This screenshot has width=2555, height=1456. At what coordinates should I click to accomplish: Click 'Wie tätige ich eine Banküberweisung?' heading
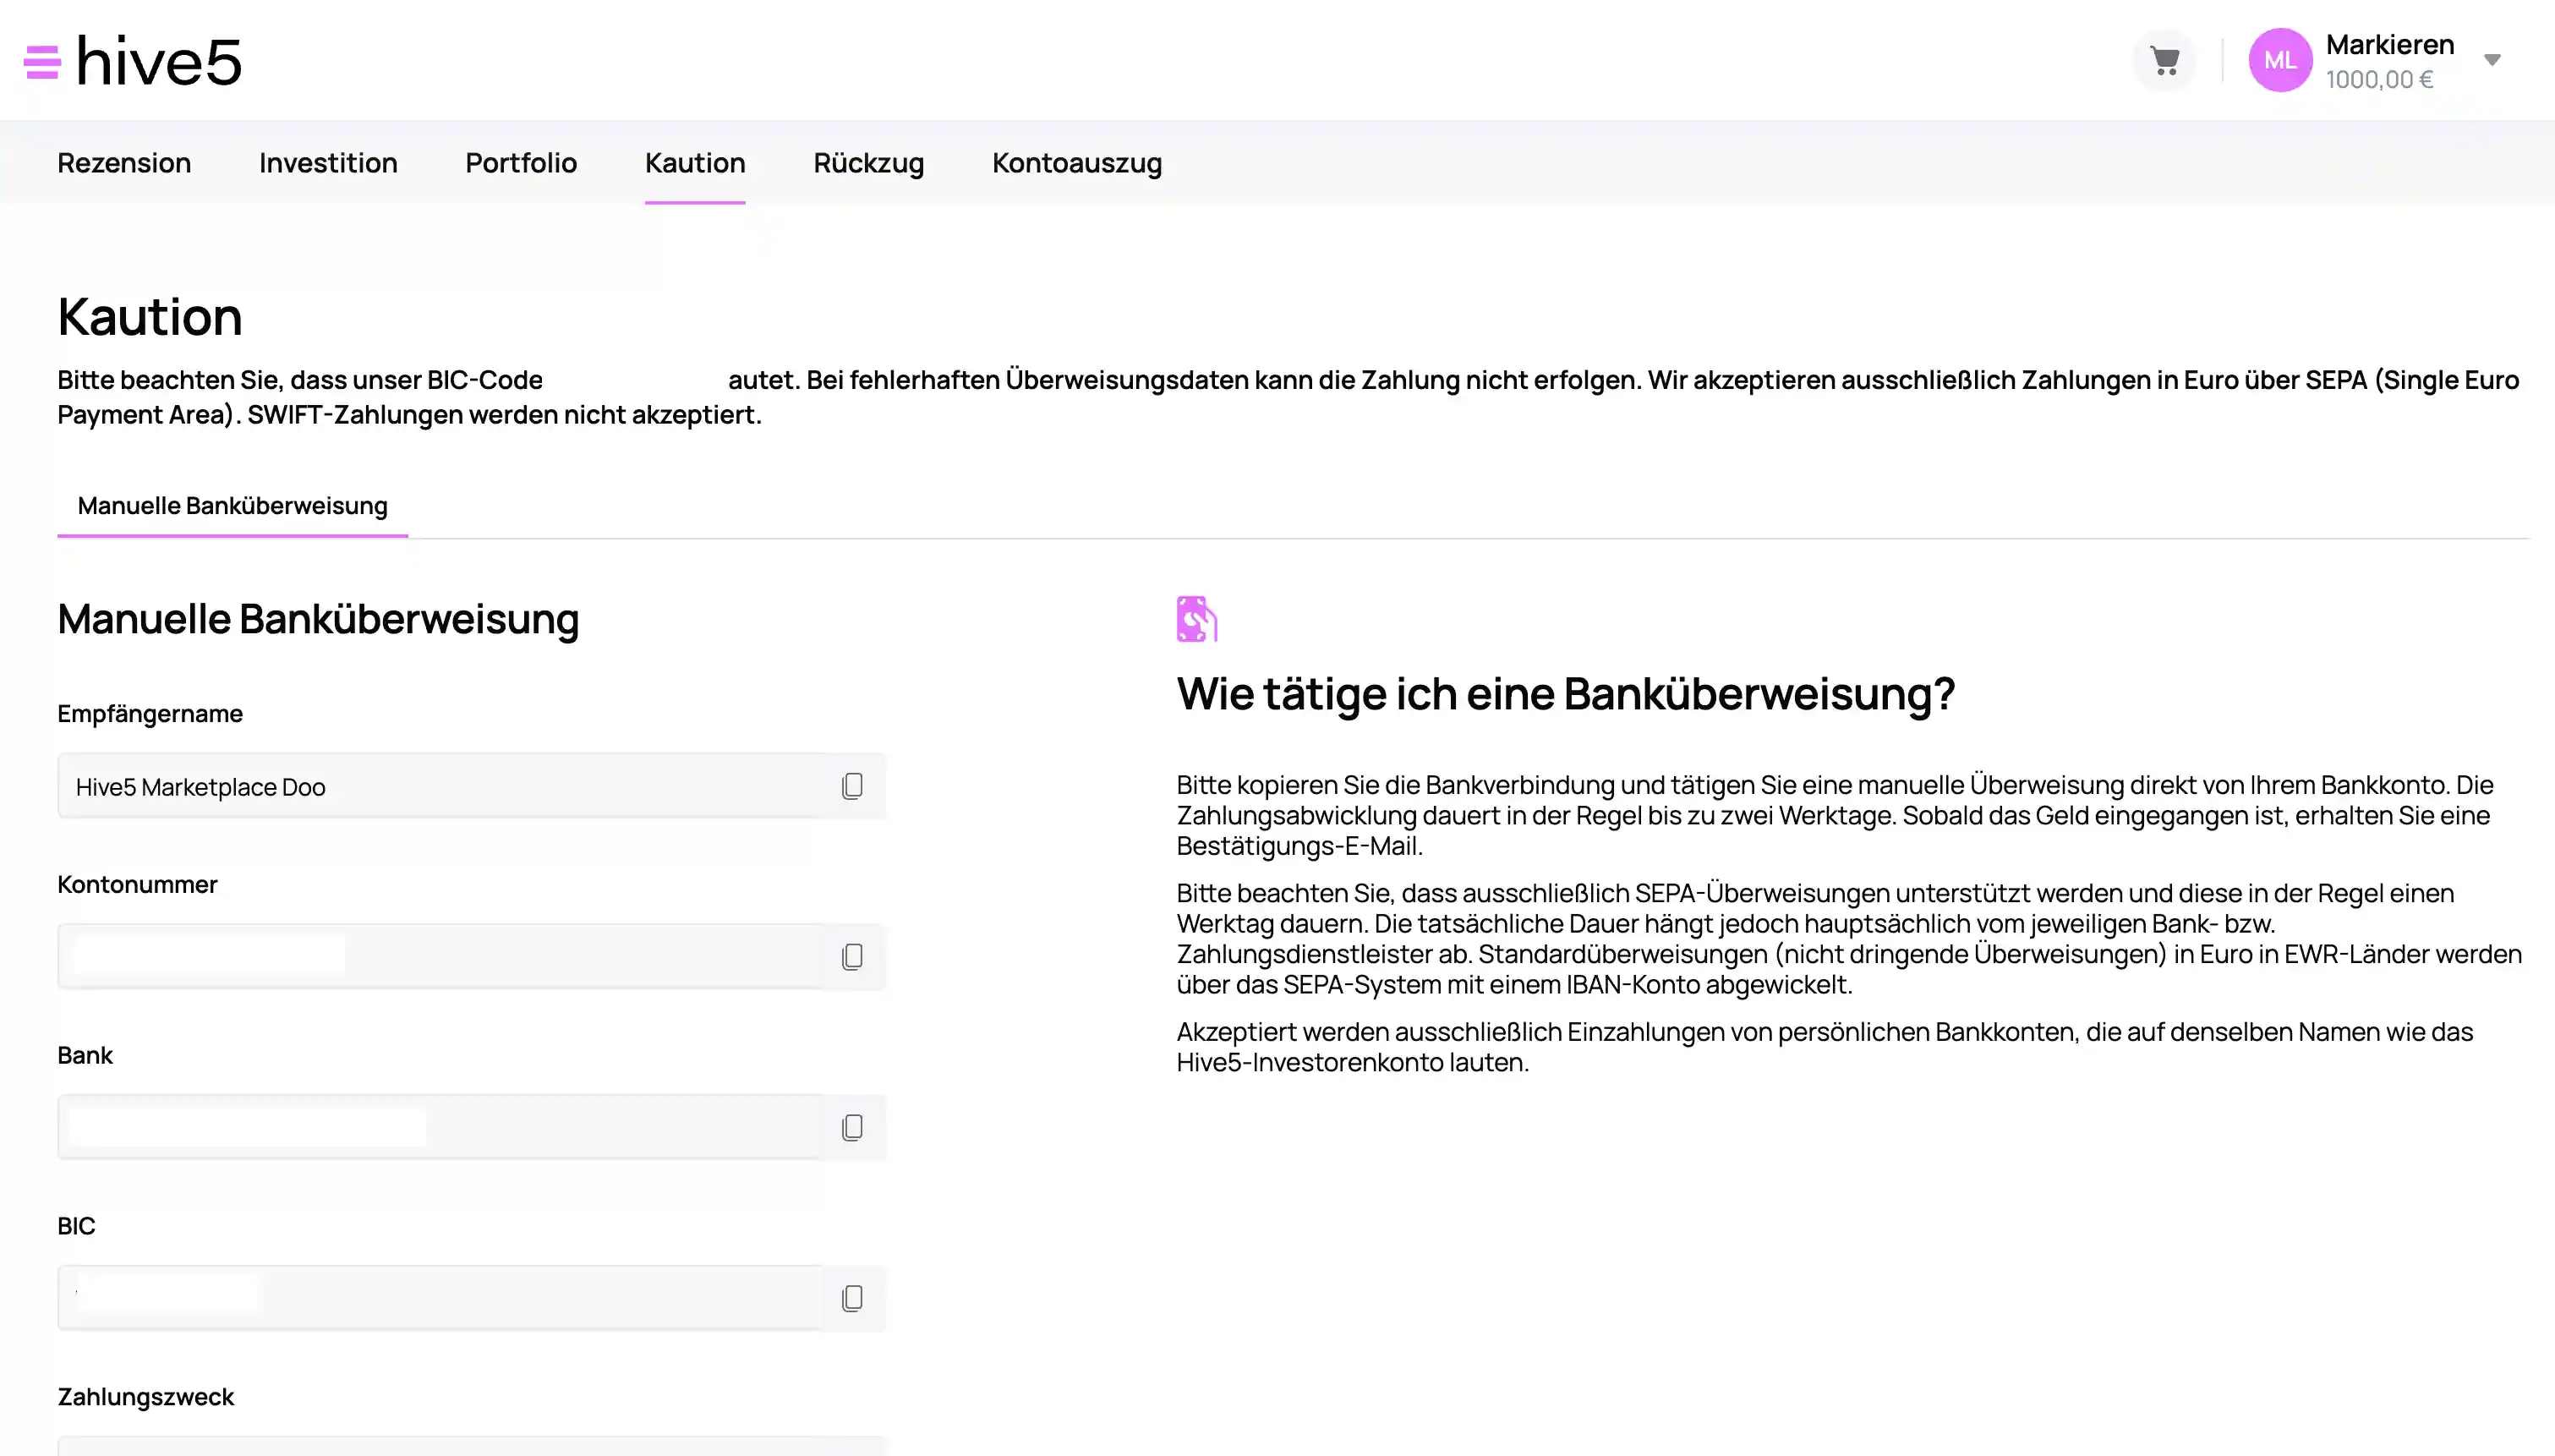point(1566,694)
